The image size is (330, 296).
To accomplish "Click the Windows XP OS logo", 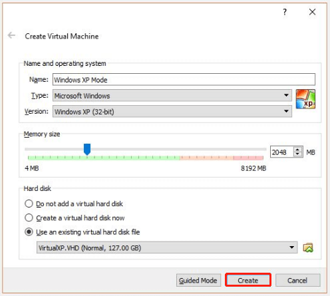I will pyautogui.click(x=305, y=99).
